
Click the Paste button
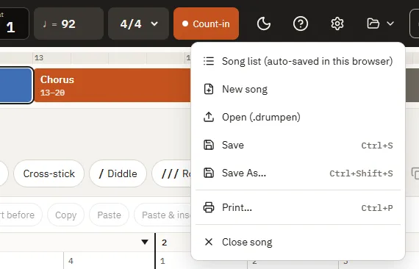click(x=109, y=215)
